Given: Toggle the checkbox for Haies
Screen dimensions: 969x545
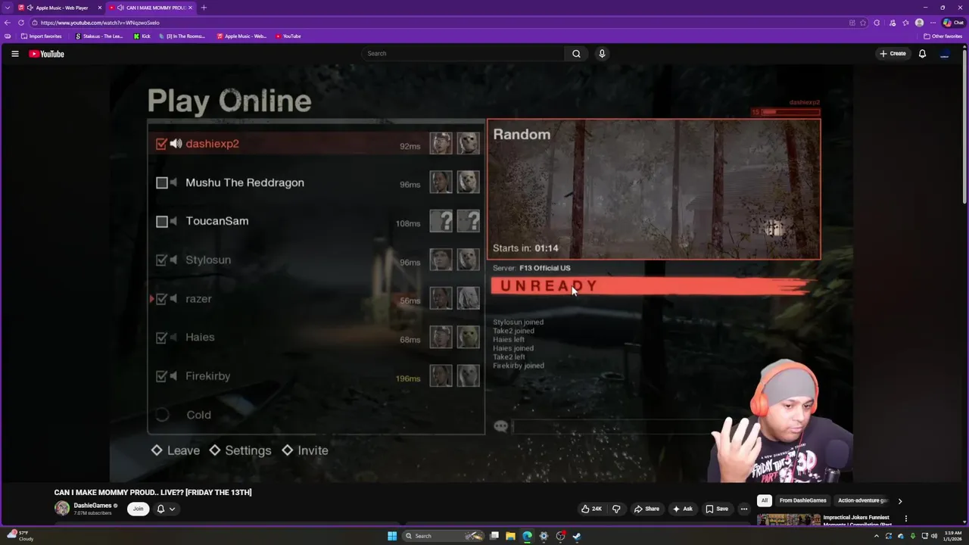Looking at the screenshot, I should coord(161,338).
